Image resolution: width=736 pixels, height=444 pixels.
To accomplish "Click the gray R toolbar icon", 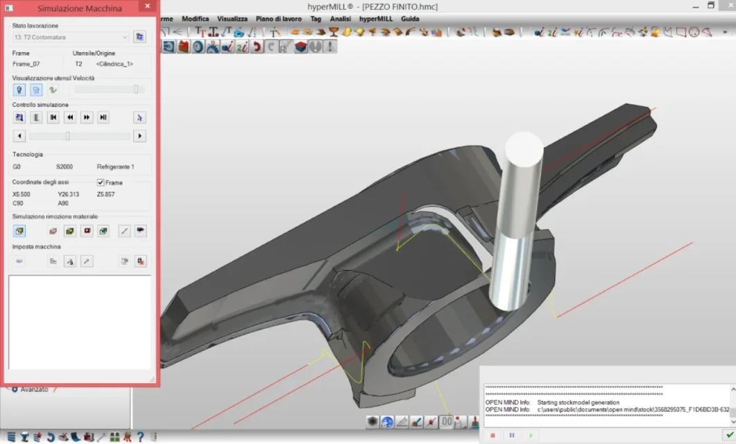I will 285,46.
